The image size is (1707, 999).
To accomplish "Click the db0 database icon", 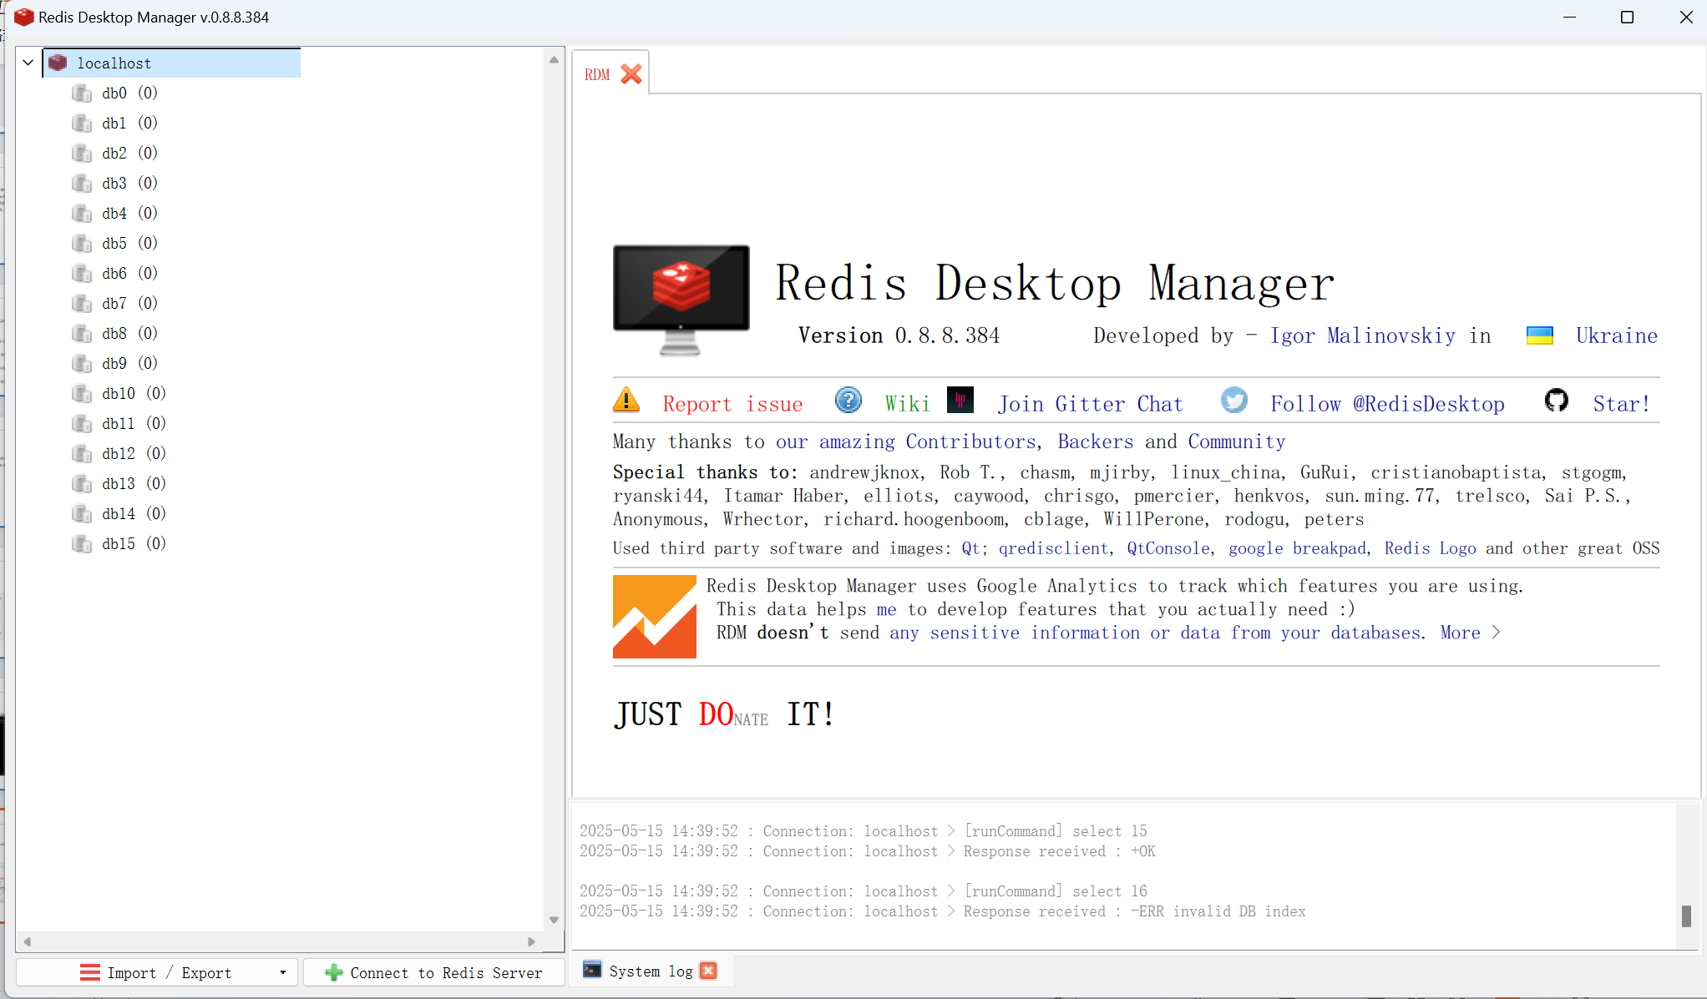I will pos(82,93).
